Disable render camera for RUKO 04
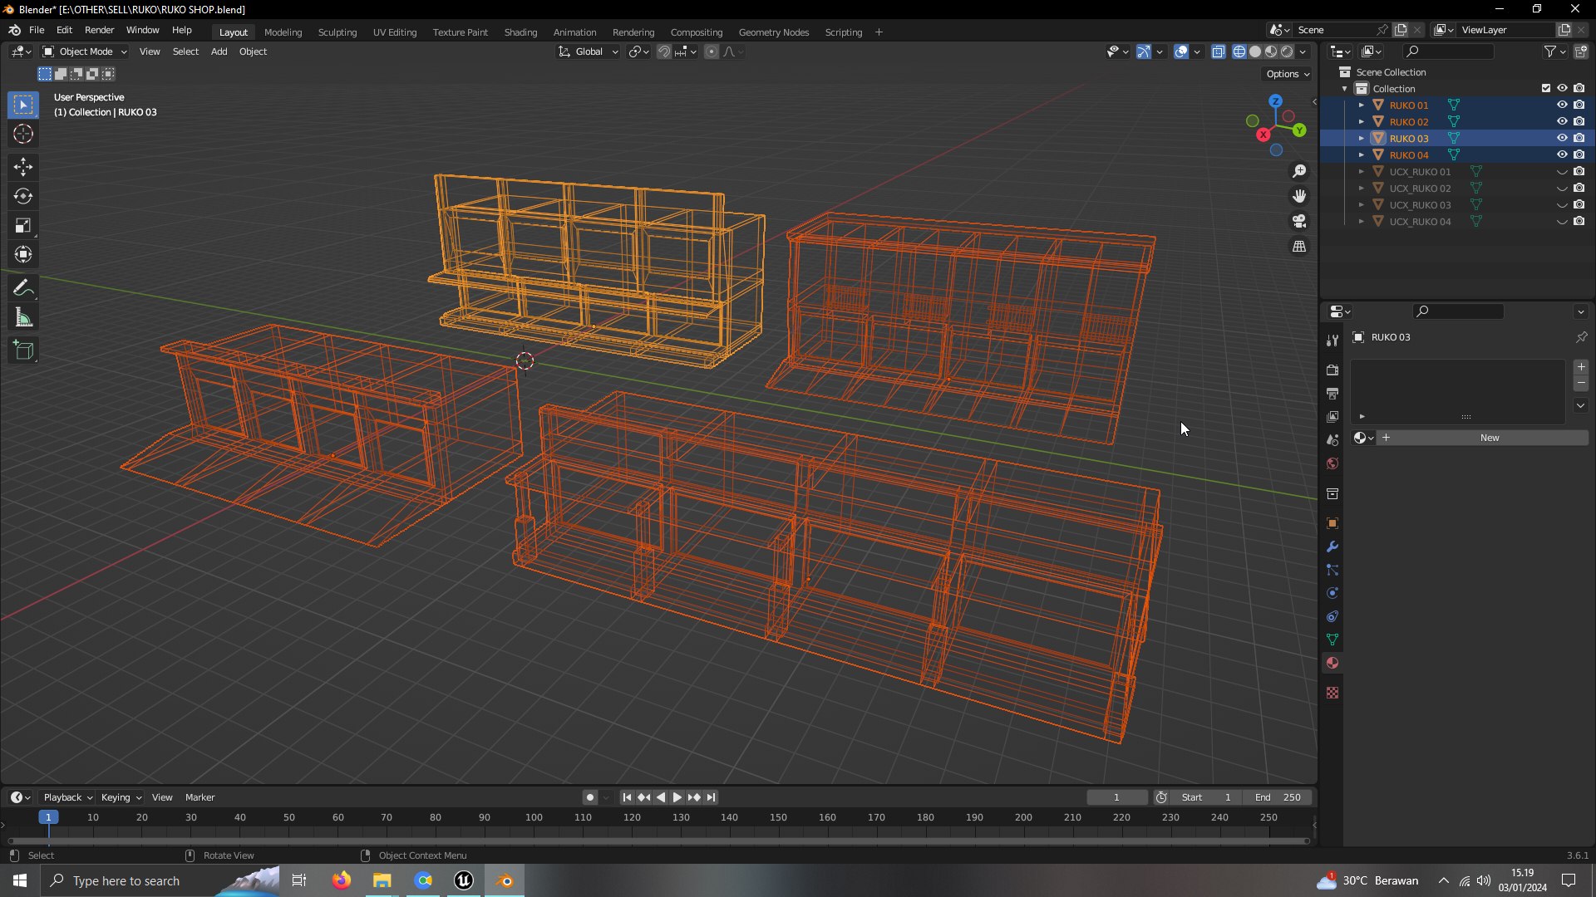This screenshot has height=897, width=1596. (x=1579, y=154)
